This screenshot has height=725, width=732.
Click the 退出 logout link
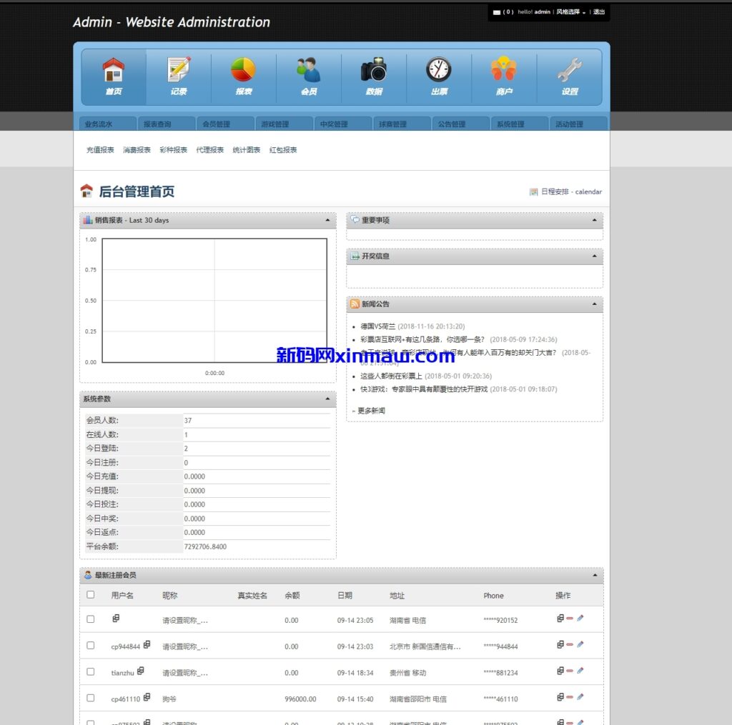coord(599,12)
